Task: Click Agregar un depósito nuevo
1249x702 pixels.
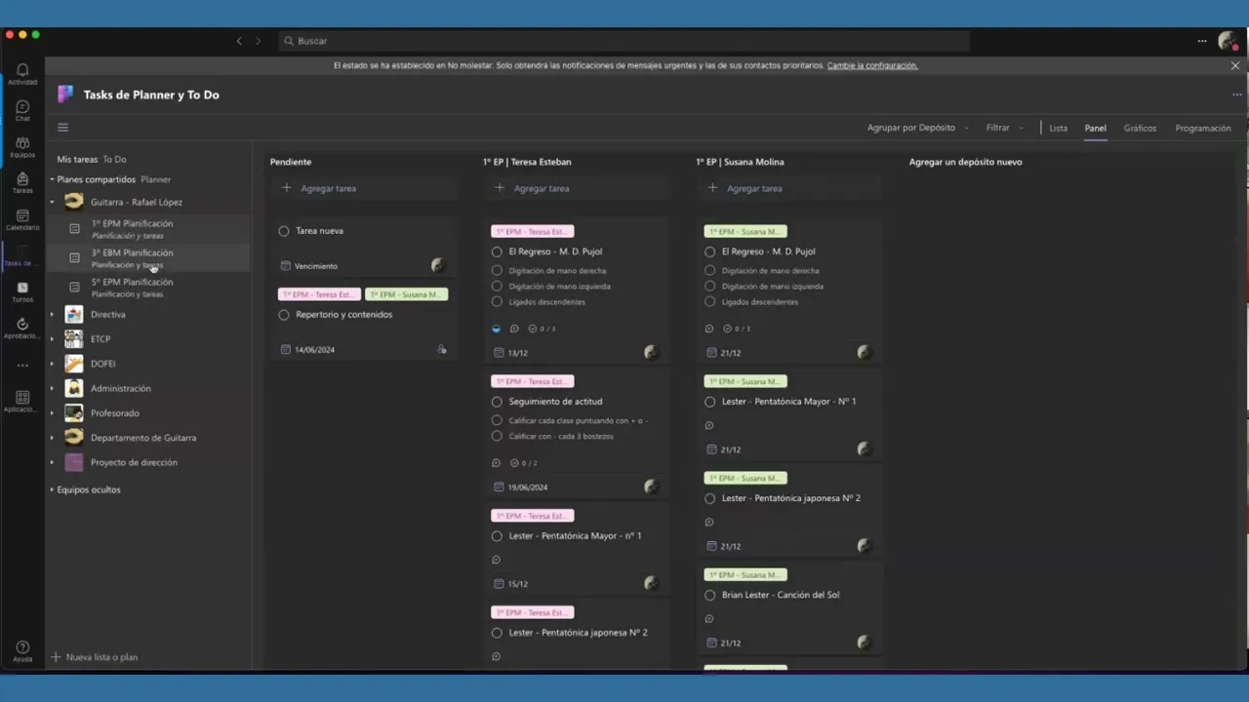Action: click(965, 162)
